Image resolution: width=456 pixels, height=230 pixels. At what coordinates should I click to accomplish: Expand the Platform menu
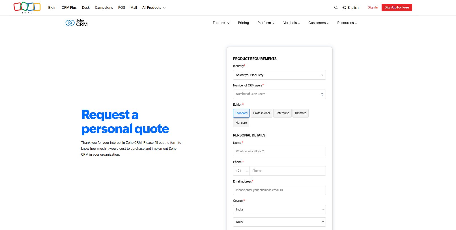click(266, 23)
